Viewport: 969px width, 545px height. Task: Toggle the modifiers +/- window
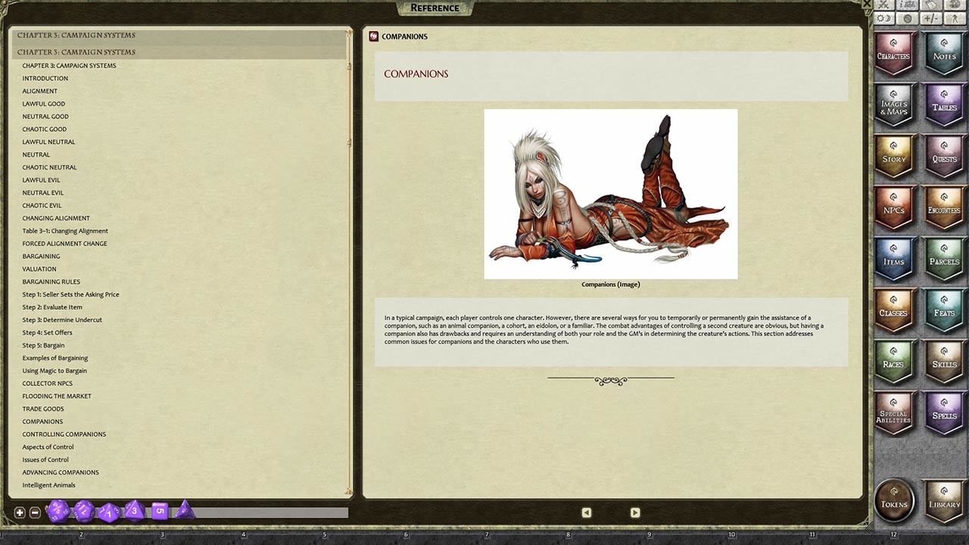click(x=927, y=19)
